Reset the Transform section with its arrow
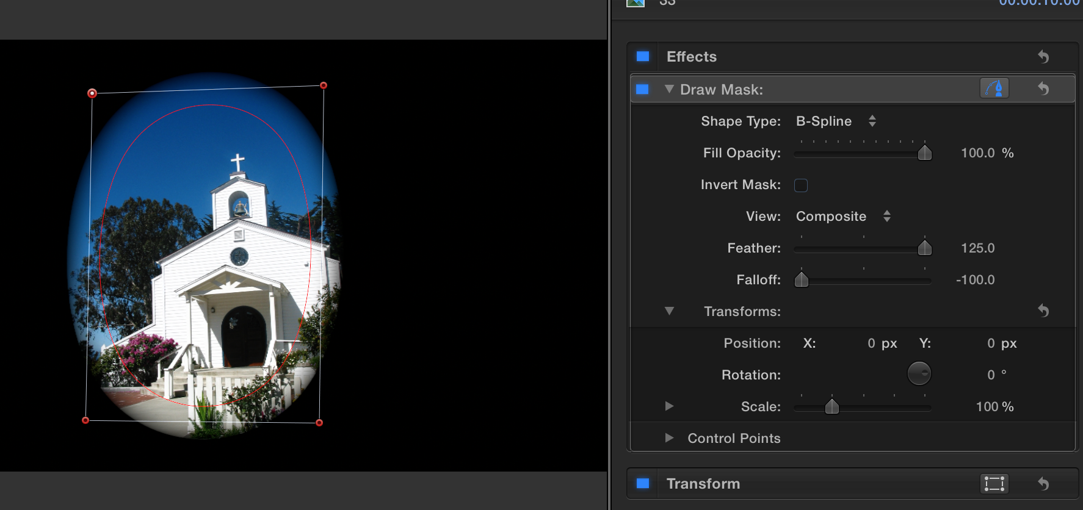The image size is (1083, 510). click(x=1044, y=484)
